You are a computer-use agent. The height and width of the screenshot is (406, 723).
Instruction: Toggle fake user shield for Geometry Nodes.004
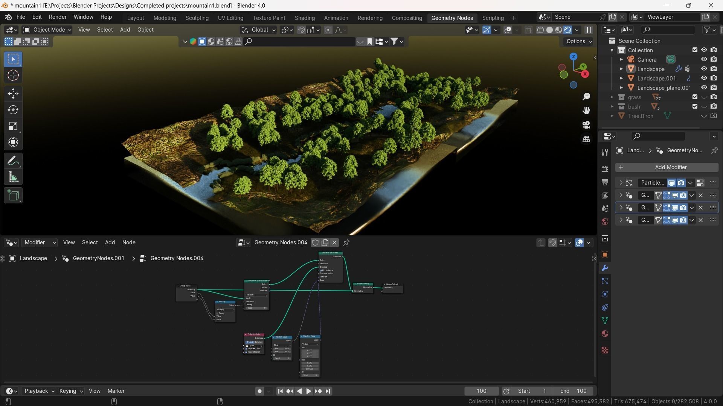point(316,242)
